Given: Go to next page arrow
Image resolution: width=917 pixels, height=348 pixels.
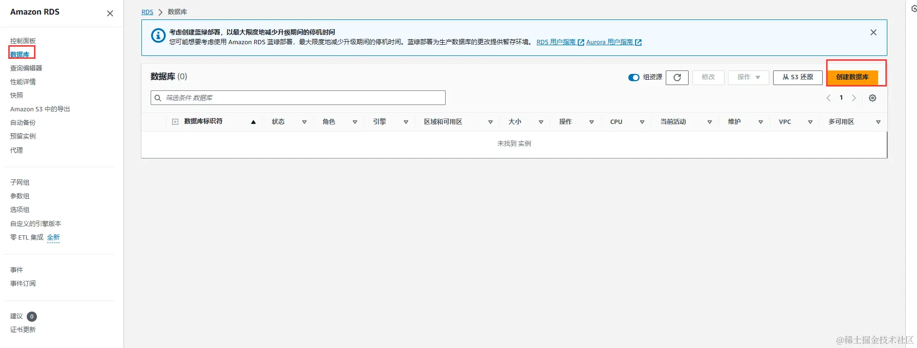Looking at the screenshot, I should point(854,98).
